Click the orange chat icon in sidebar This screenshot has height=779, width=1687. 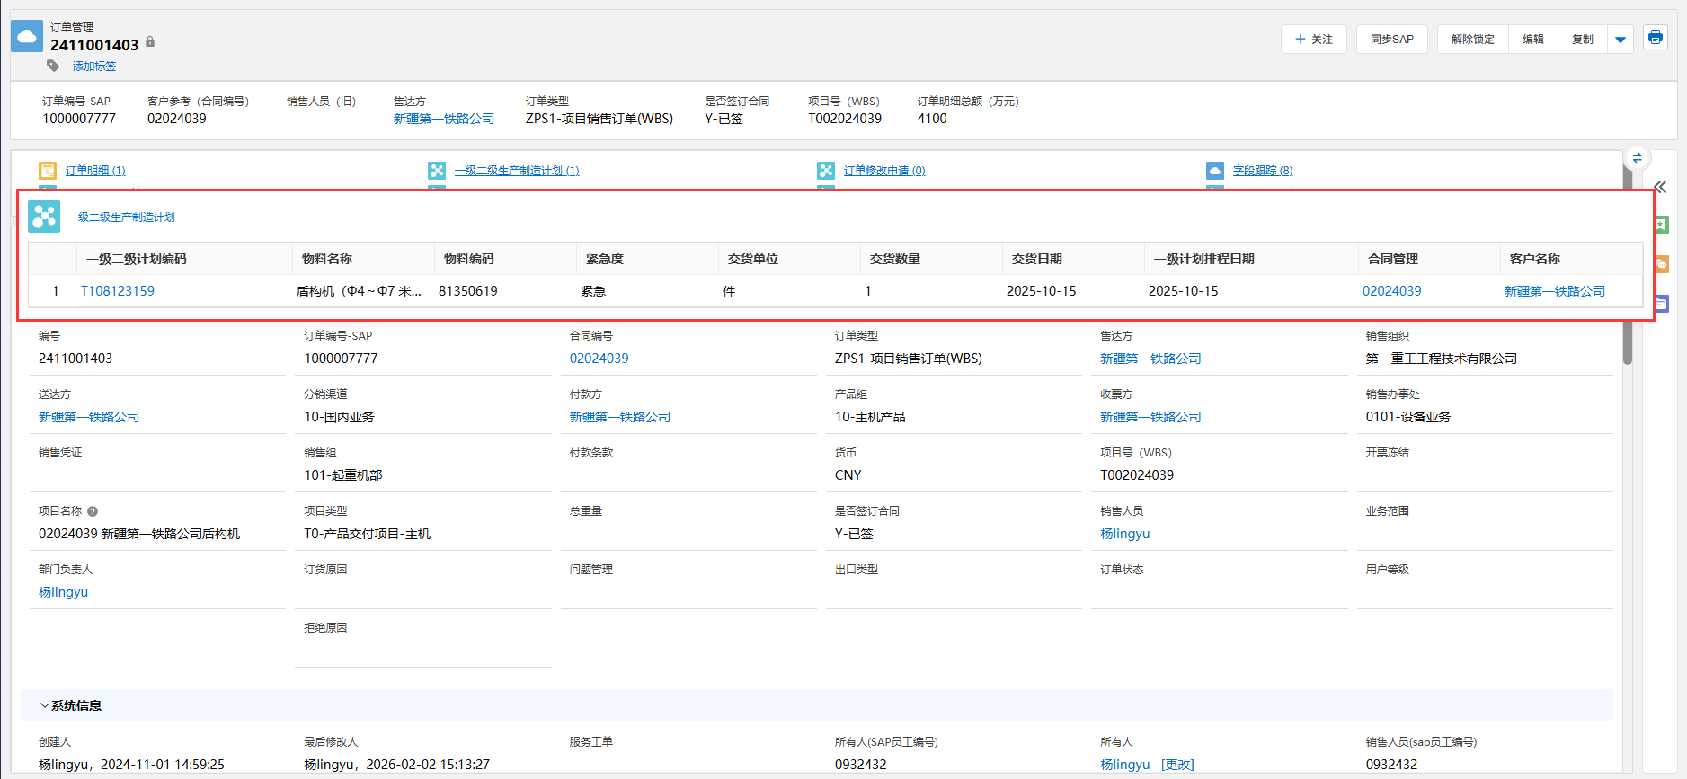[x=1661, y=264]
